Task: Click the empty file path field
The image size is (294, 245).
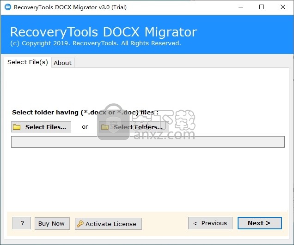Action: [x=148, y=142]
